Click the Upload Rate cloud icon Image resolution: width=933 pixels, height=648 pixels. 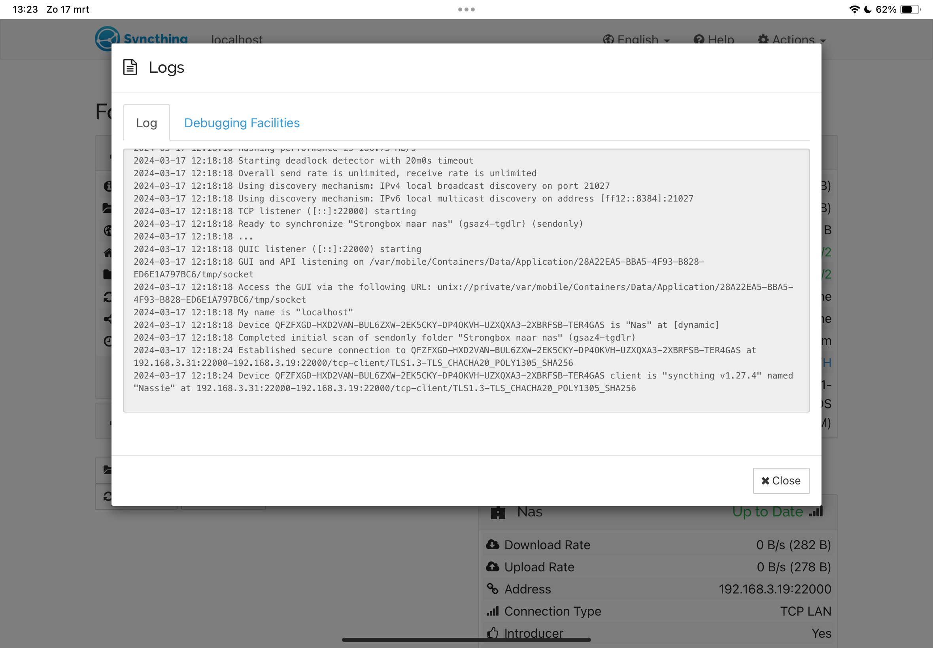[x=493, y=566]
